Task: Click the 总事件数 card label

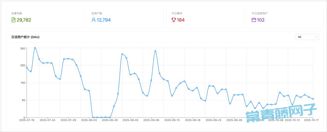Action: coord(16,13)
